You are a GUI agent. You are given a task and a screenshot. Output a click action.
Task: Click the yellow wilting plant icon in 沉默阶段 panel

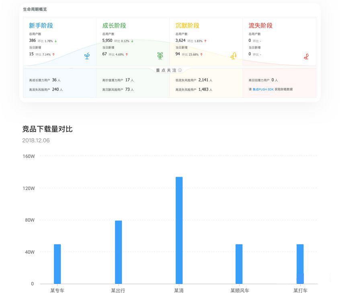[233, 57]
